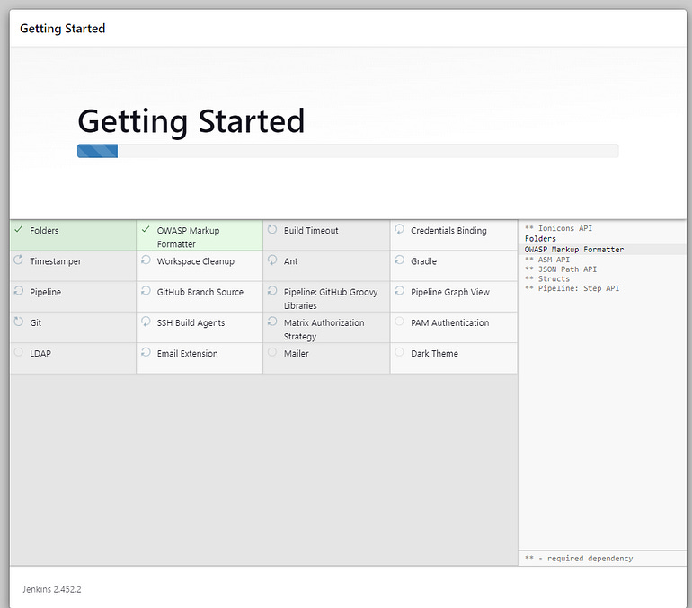Image resolution: width=692 pixels, height=608 pixels.
Task: Click the required dependency legend note
Action: (x=579, y=559)
